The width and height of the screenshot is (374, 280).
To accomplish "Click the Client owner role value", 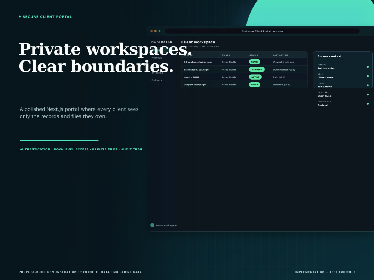I will click(x=325, y=77).
